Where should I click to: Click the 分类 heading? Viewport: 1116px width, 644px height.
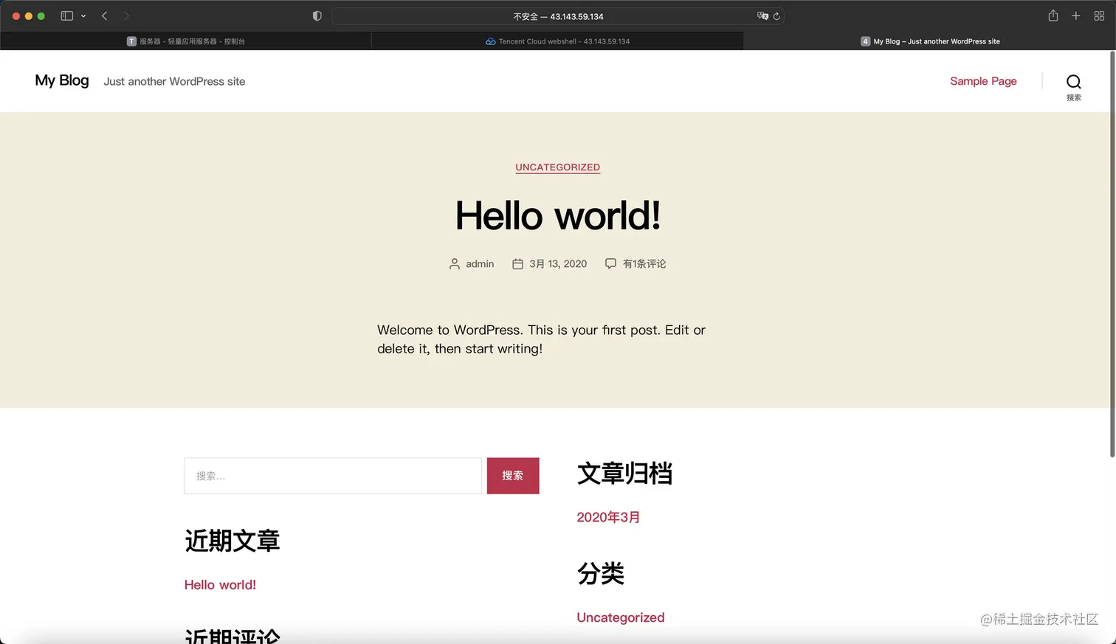601,573
